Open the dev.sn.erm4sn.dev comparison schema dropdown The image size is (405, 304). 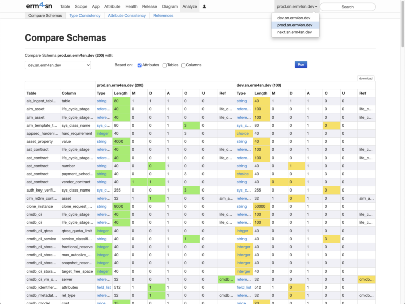[x=57, y=65]
